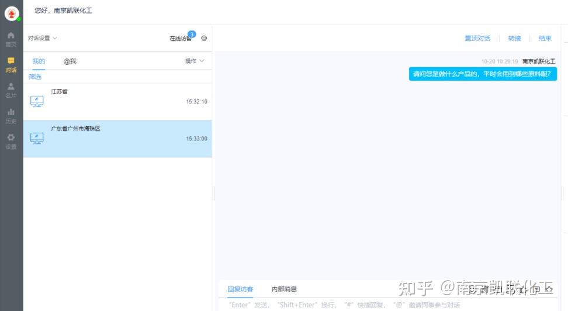The height and width of the screenshot is (311, 568).
Task: Switch to 我的 tab
Action: click(x=39, y=61)
